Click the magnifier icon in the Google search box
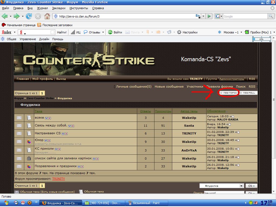Screen dimensions: 276x207 [x=271, y=16]
